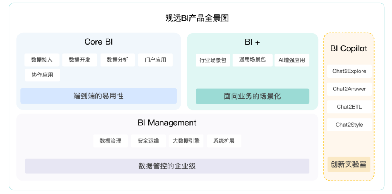The image size is (392, 194).
Task: Click the Chat2Style item
Action: coord(349,125)
